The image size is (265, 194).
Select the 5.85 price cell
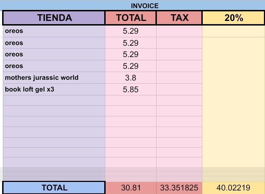pyautogui.click(x=131, y=89)
